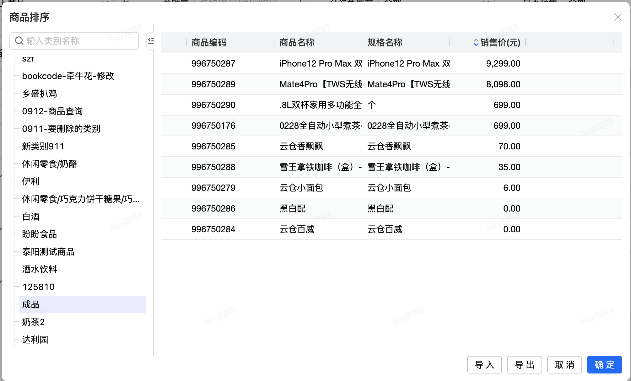Click the 商品编码 column header

209,42
